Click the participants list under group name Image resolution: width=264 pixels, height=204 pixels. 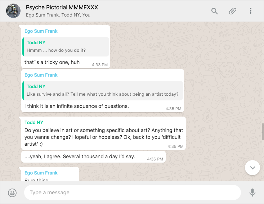click(x=58, y=15)
